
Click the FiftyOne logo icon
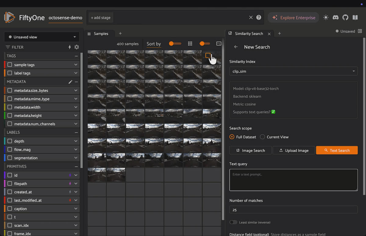[x=9, y=17]
